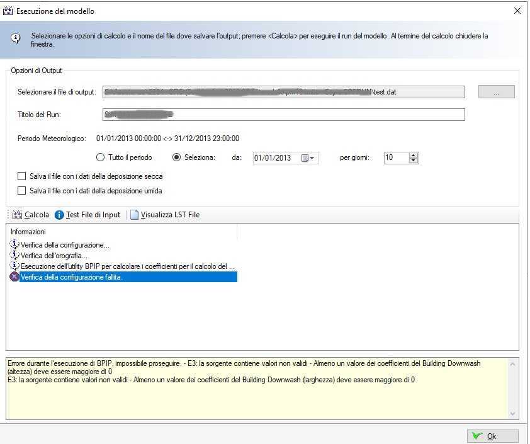Viewport: 530px width, 444px height.
Task: Select the 'Seleziona' radio button
Action: click(x=177, y=157)
